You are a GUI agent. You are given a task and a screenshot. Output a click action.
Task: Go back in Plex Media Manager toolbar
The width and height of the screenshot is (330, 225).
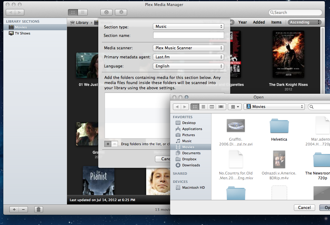coord(11,12)
